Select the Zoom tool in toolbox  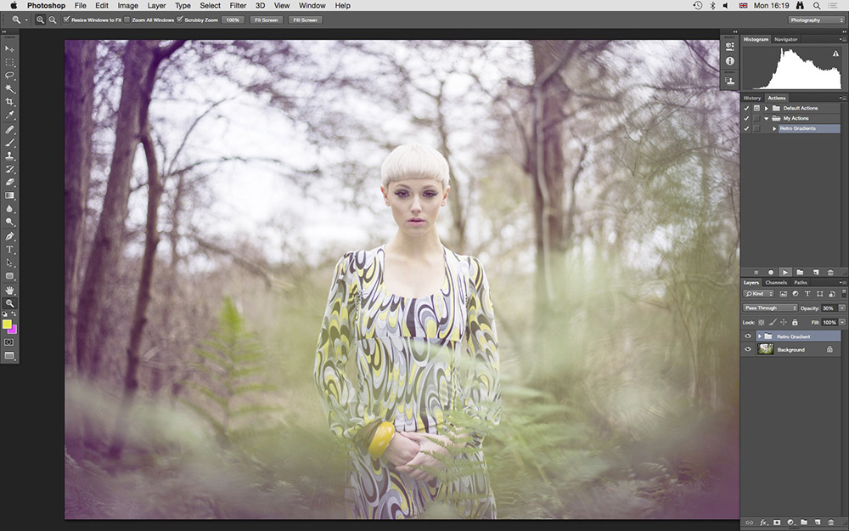(9, 303)
